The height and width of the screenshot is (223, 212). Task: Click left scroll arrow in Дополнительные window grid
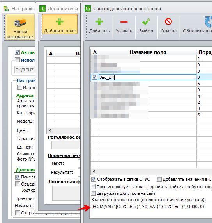pyautogui.click(x=50, y=130)
